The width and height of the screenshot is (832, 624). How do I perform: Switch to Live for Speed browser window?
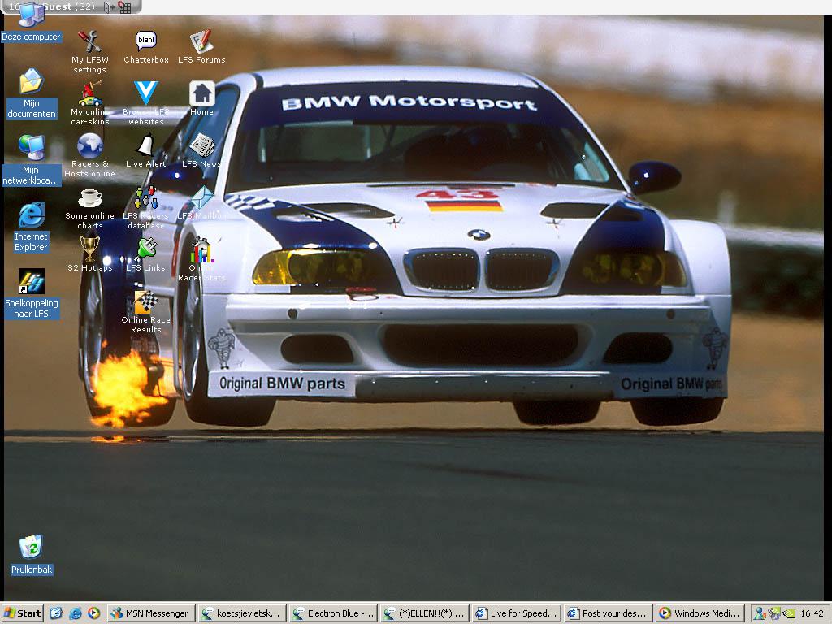[x=516, y=613]
